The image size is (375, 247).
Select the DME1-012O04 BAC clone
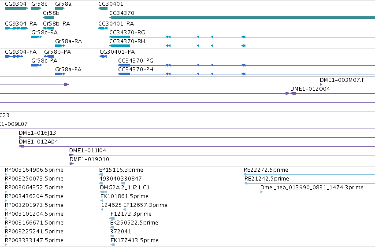coord(333,93)
